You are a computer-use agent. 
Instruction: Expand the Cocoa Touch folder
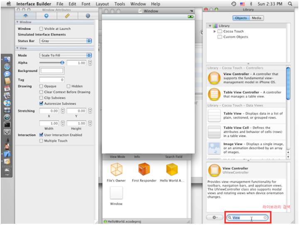(215, 31)
